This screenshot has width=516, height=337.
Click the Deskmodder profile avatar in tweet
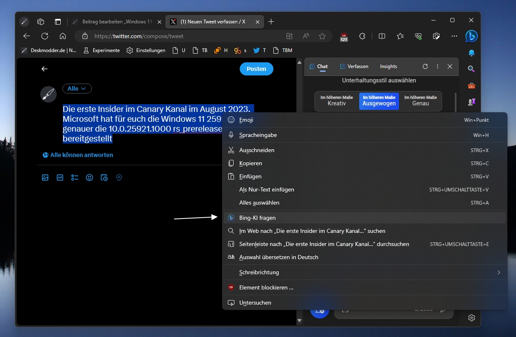click(x=48, y=94)
